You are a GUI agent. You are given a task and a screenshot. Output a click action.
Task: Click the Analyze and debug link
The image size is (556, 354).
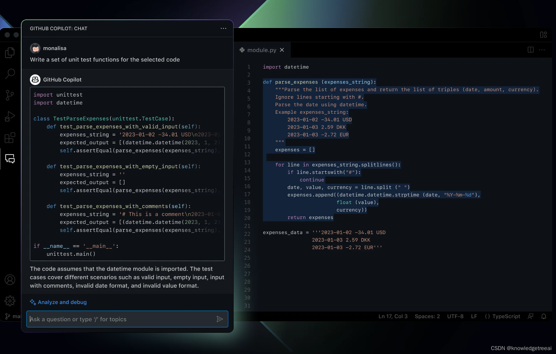click(x=62, y=302)
